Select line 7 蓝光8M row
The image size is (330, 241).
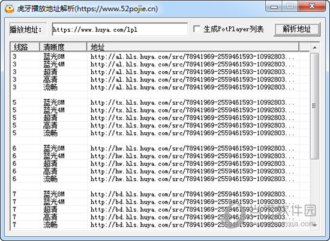160,194
